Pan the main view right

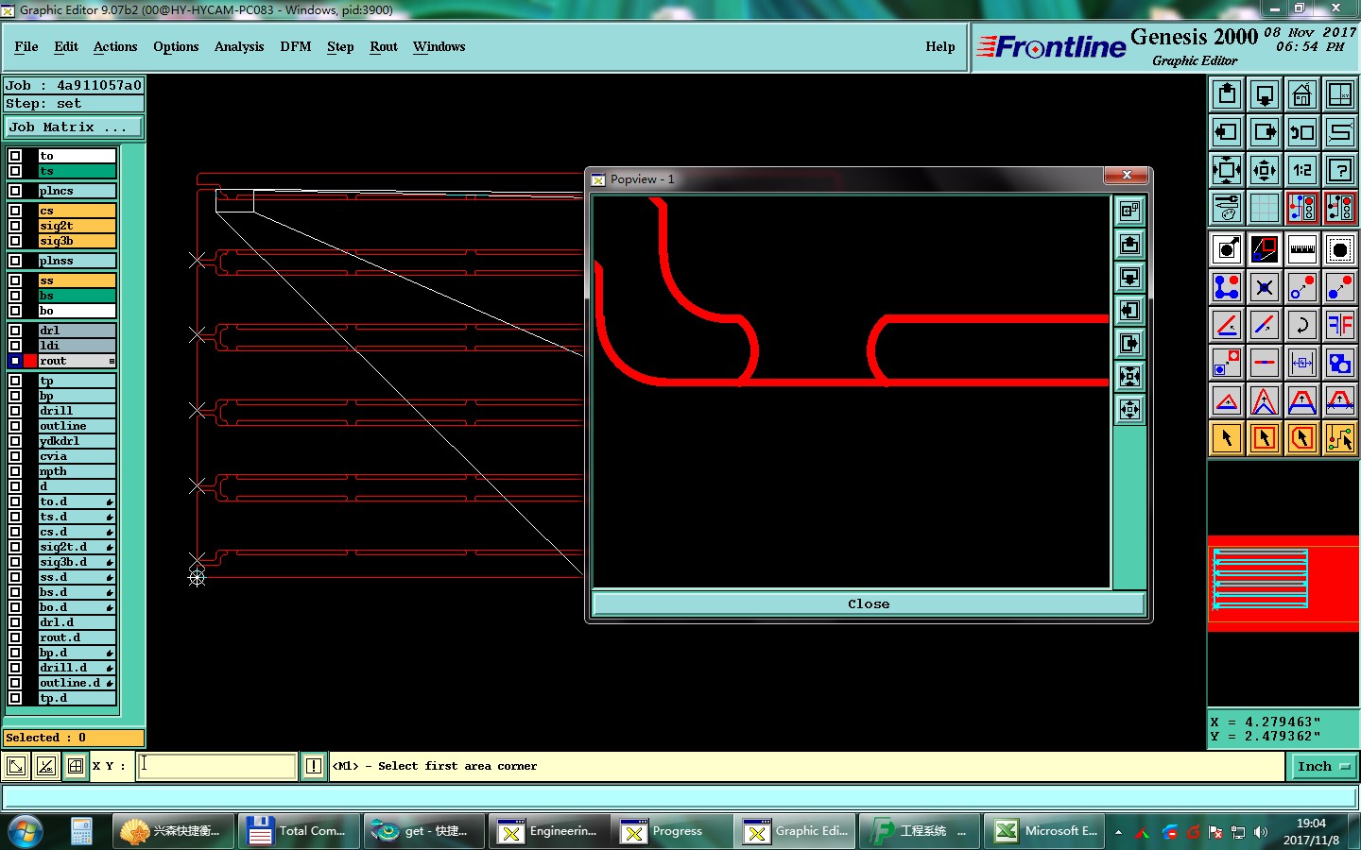[1265, 132]
